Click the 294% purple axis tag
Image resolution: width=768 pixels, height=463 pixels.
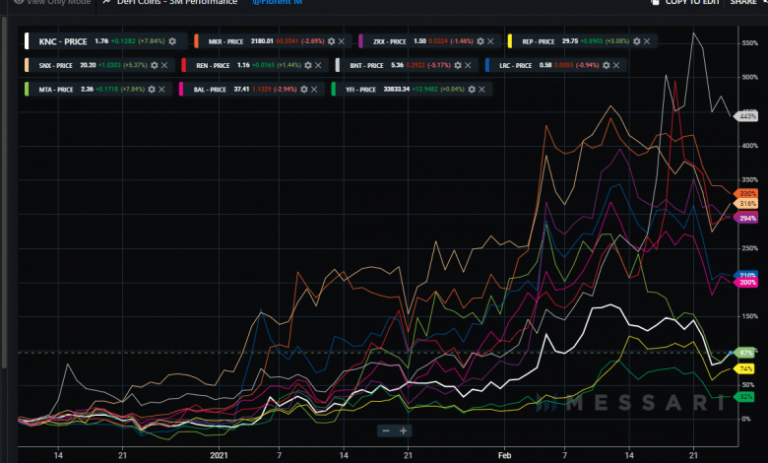[x=746, y=218]
